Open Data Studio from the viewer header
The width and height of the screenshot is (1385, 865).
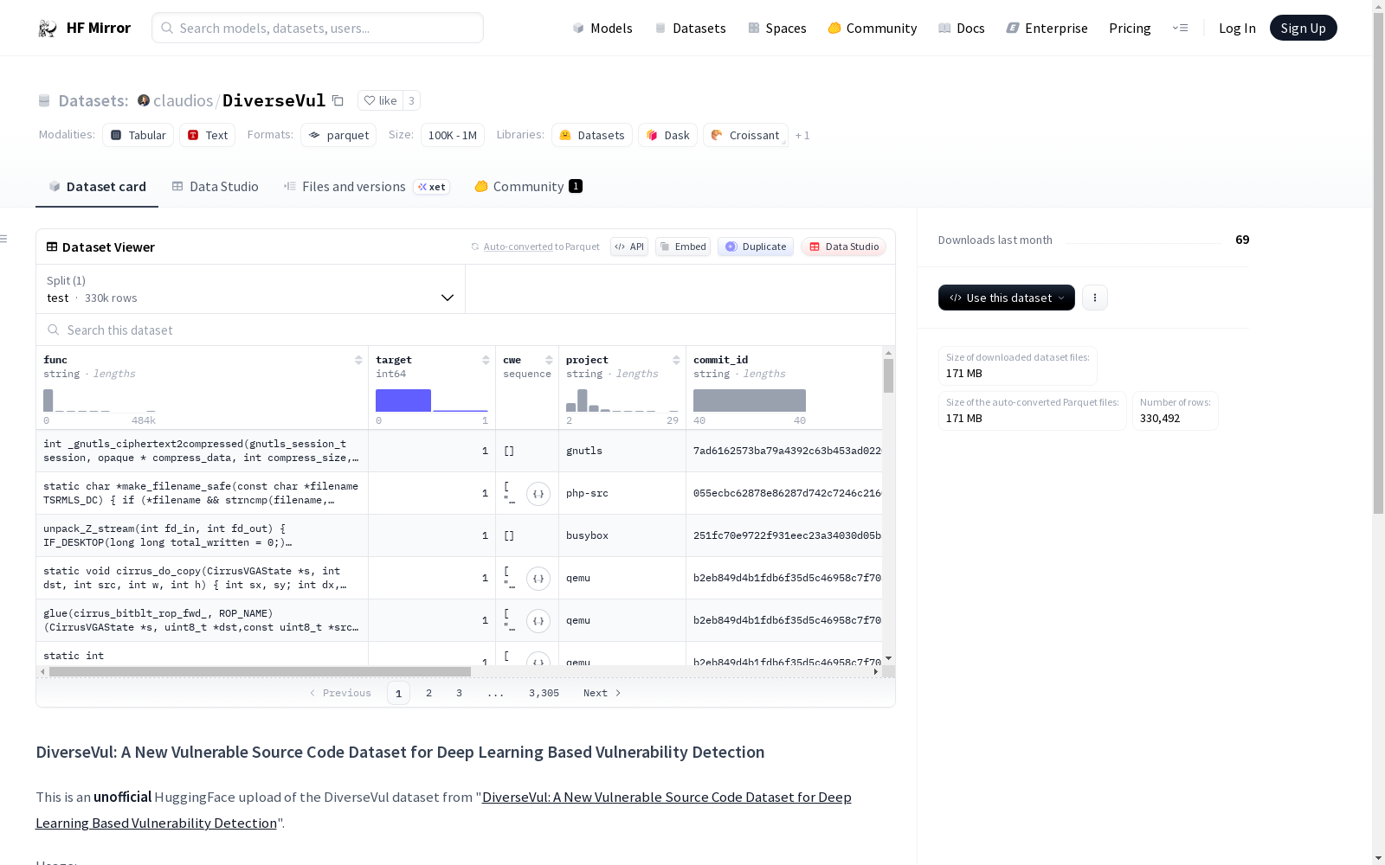(844, 247)
